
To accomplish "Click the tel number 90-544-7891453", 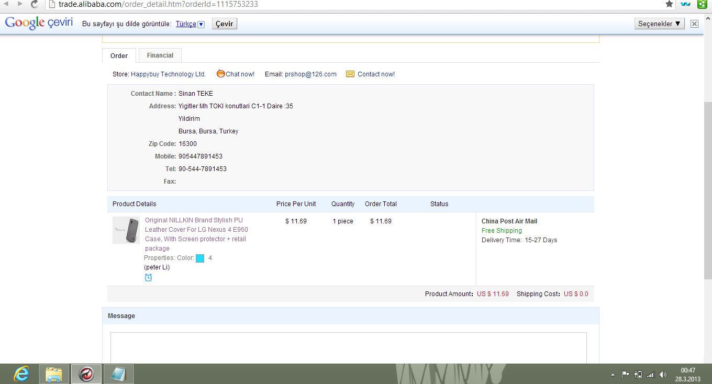I will point(203,169).
